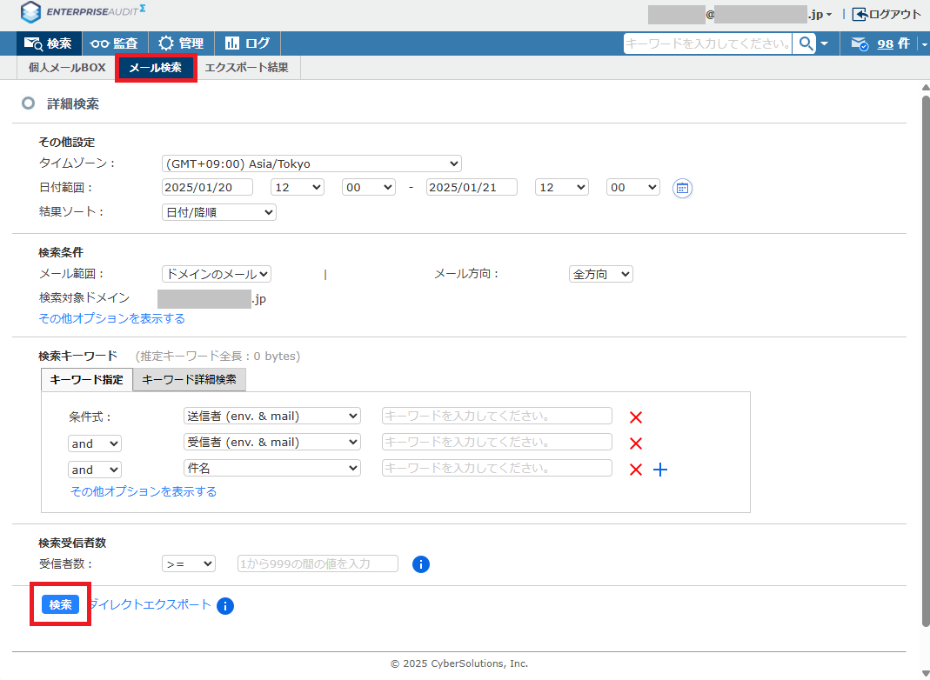Open the 結果ソート 日付/降順 dropdown

click(x=219, y=212)
